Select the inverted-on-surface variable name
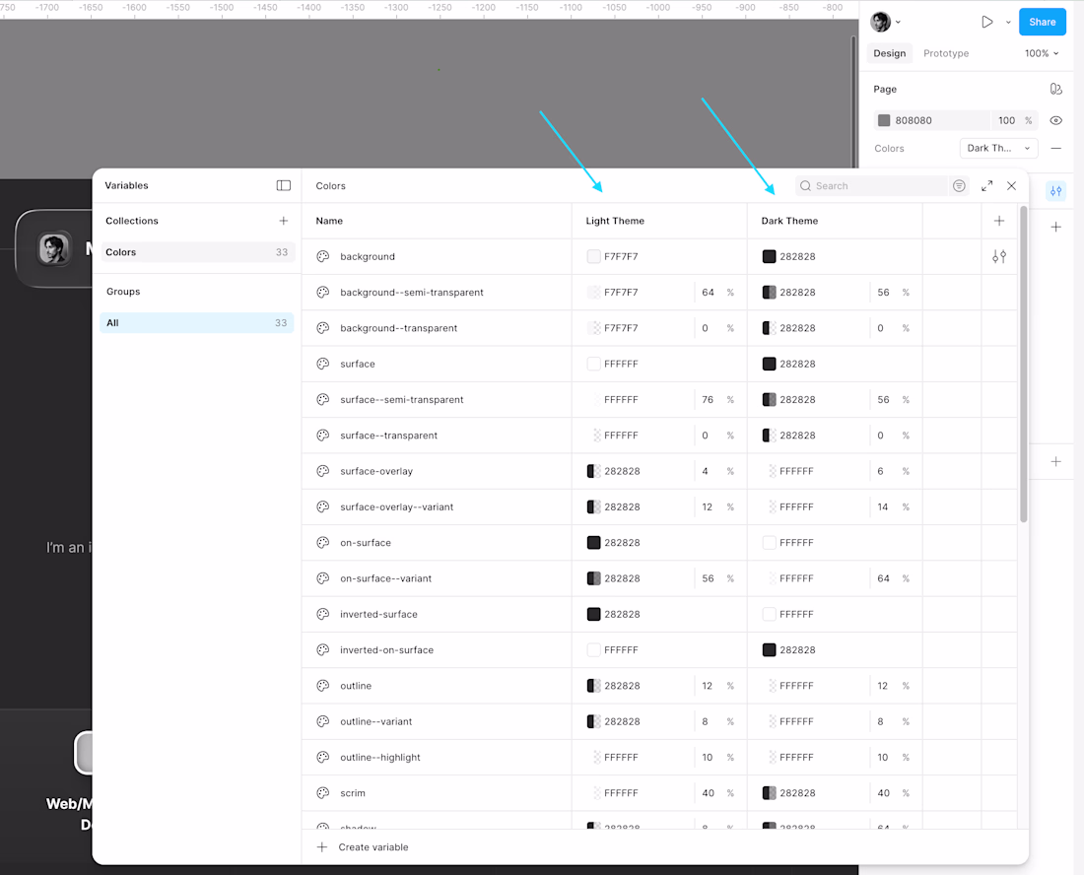The width and height of the screenshot is (1084, 875). point(386,649)
